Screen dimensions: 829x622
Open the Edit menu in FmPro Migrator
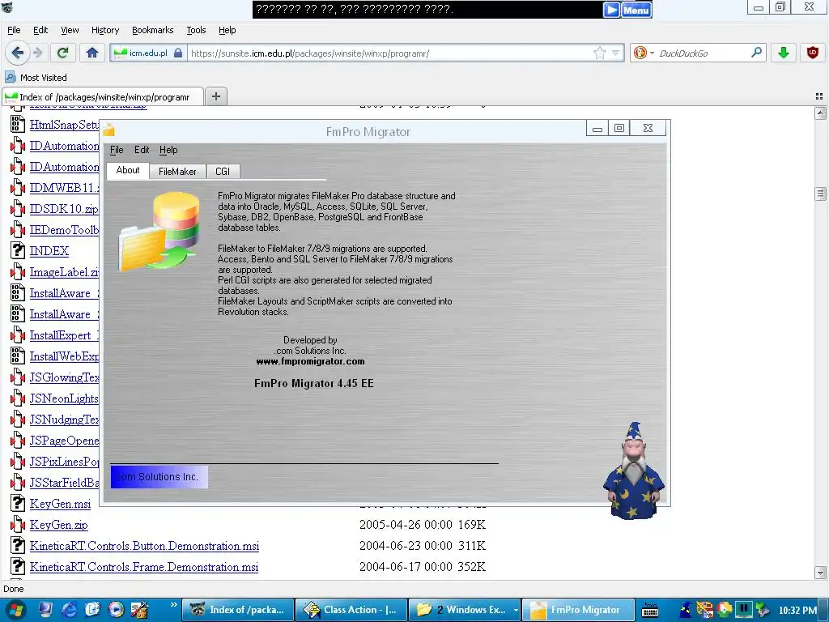pyautogui.click(x=142, y=150)
